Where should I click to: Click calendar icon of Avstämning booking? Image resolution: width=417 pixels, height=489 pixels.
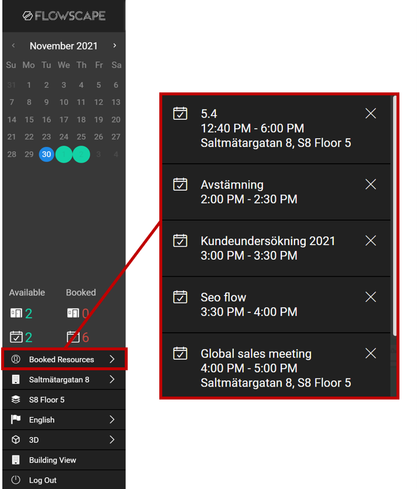tap(180, 184)
